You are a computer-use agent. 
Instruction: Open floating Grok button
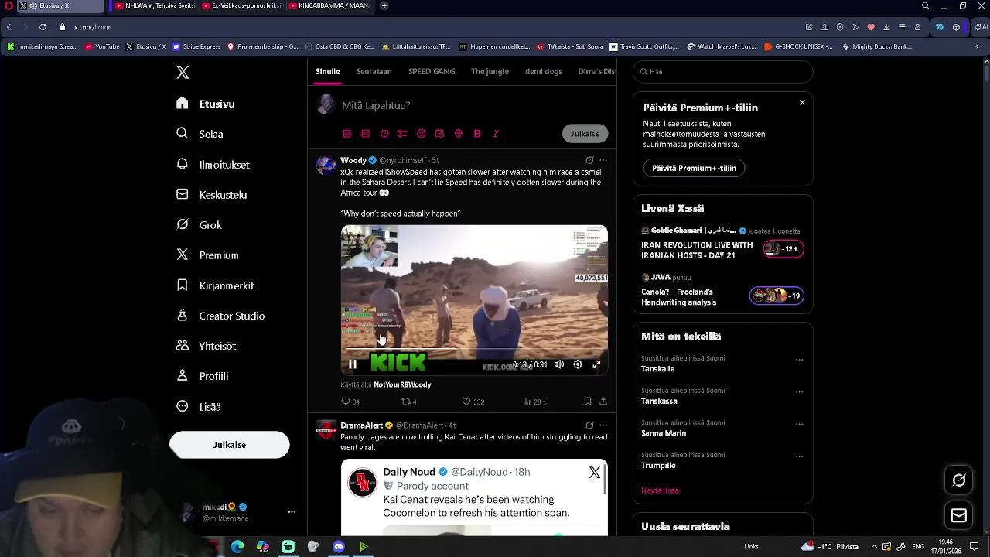coord(959,480)
